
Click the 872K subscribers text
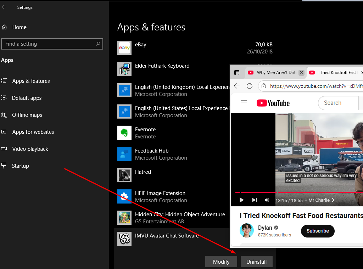click(x=275, y=235)
